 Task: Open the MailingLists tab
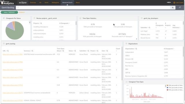(55, 3)
